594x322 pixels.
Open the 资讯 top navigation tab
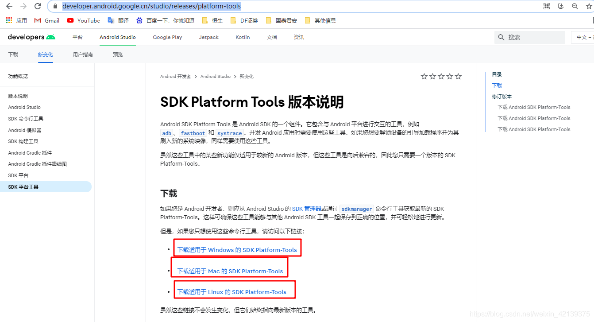coord(299,37)
